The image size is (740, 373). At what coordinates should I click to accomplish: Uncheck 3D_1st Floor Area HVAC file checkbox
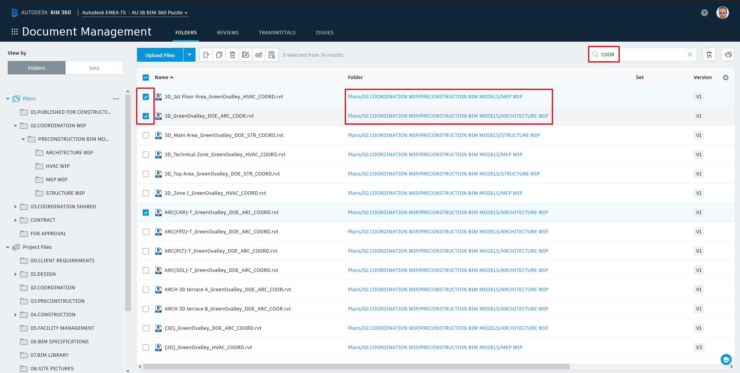click(x=146, y=97)
